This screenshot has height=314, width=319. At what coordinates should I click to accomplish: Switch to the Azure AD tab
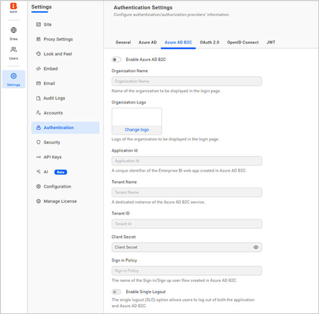click(x=148, y=42)
